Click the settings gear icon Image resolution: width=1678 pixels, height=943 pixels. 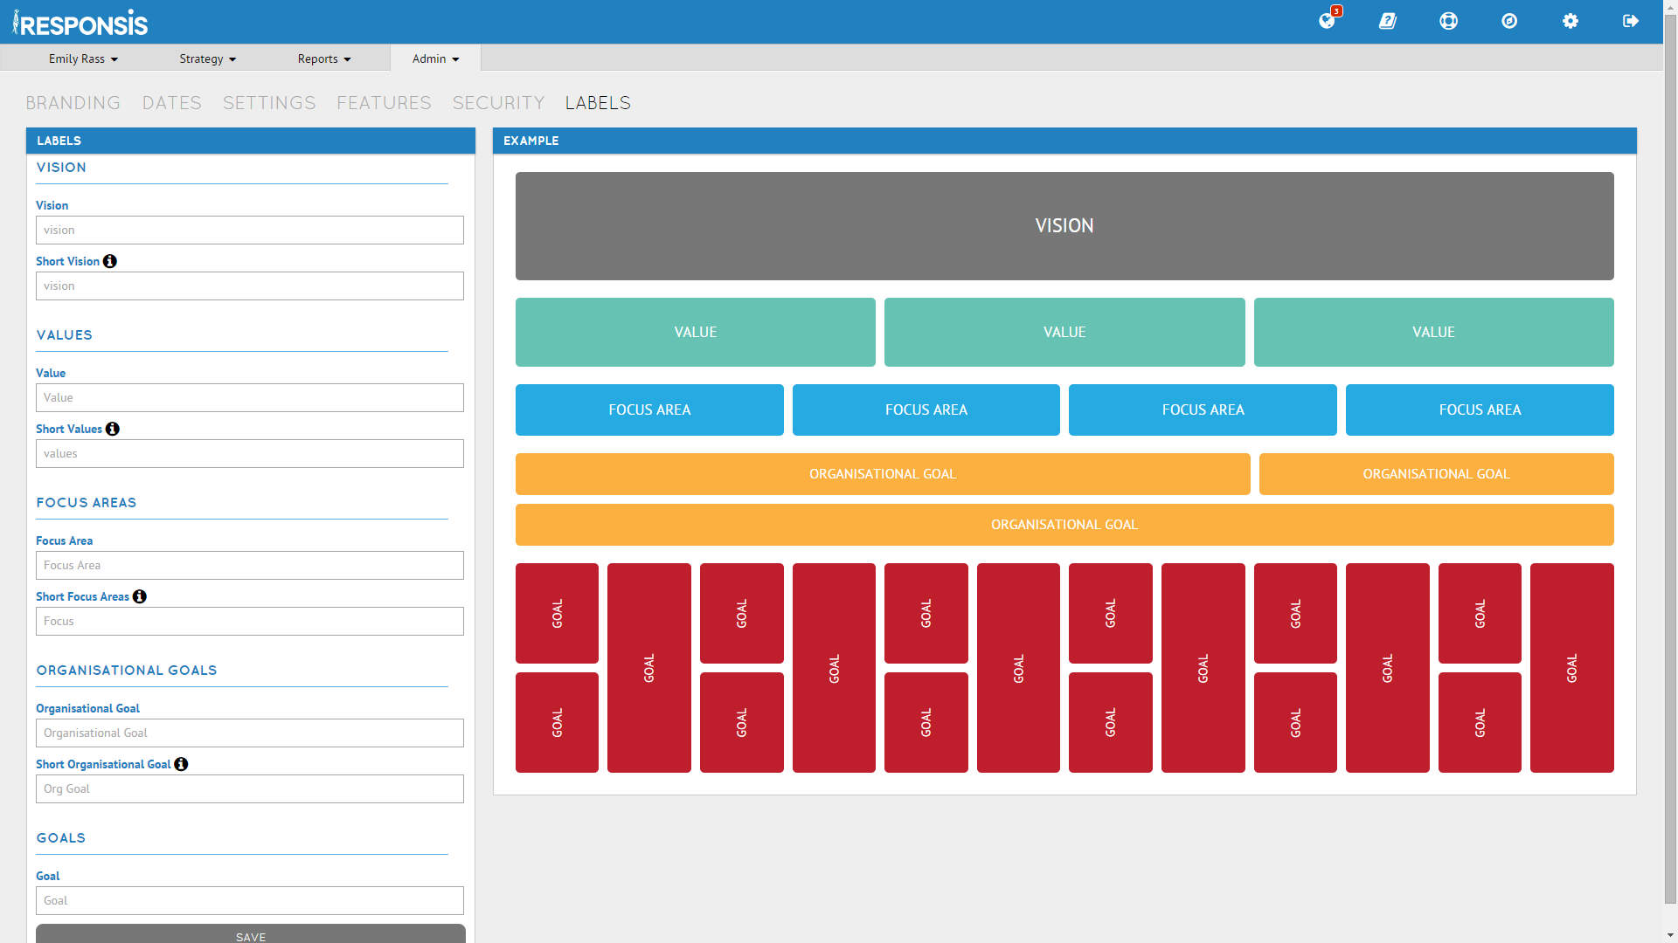point(1571,21)
